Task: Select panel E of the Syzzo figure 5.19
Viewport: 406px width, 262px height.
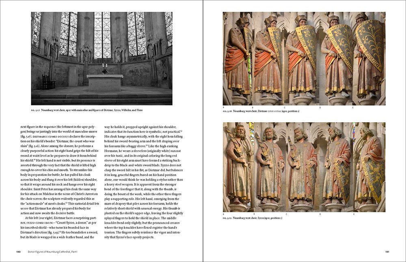Action: [x=369, y=167]
